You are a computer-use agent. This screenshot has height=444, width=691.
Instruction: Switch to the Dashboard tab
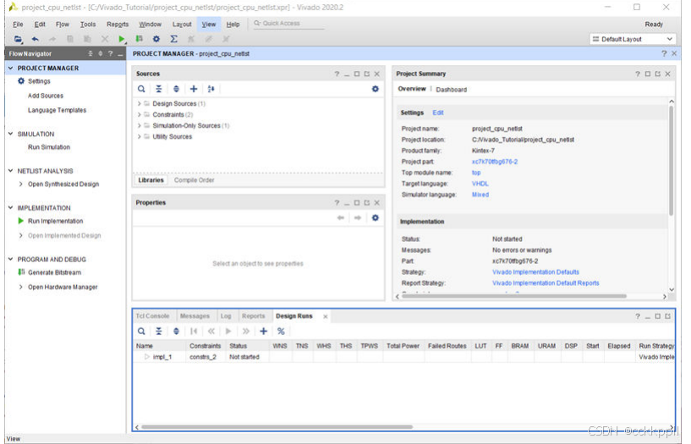[452, 90]
